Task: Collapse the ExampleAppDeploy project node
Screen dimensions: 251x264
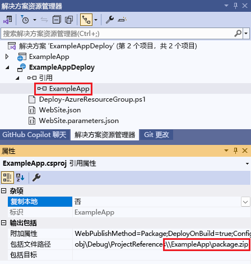Action: click(x=7, y=67)
